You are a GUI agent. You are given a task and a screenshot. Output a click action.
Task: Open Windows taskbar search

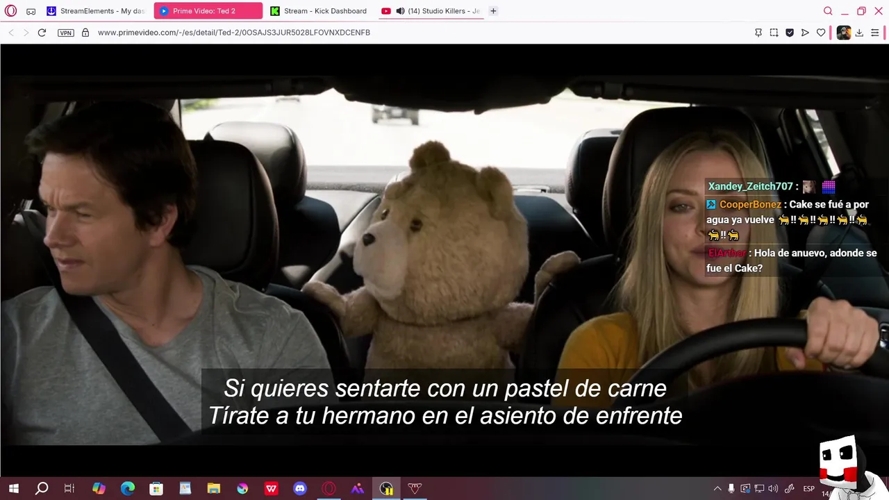click(x=42, y=489)
